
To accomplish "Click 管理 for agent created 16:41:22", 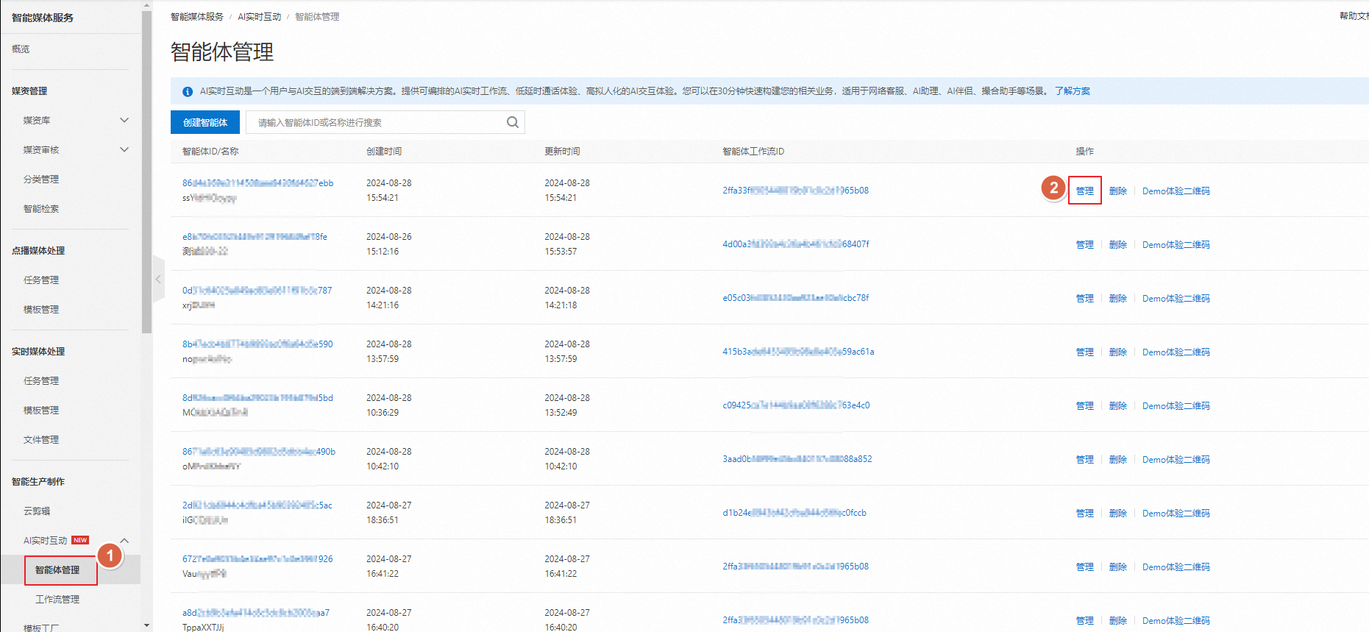I will click(1085, 567).
